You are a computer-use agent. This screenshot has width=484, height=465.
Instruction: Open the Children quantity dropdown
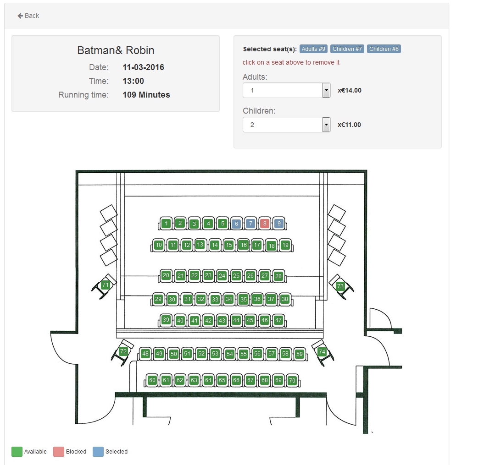click(286, 125)
